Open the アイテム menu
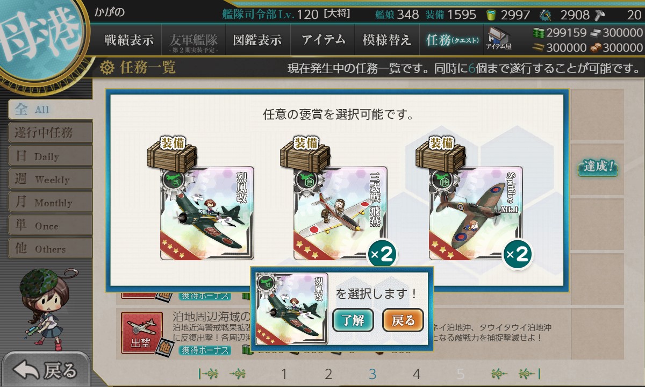 pos(323,40)
